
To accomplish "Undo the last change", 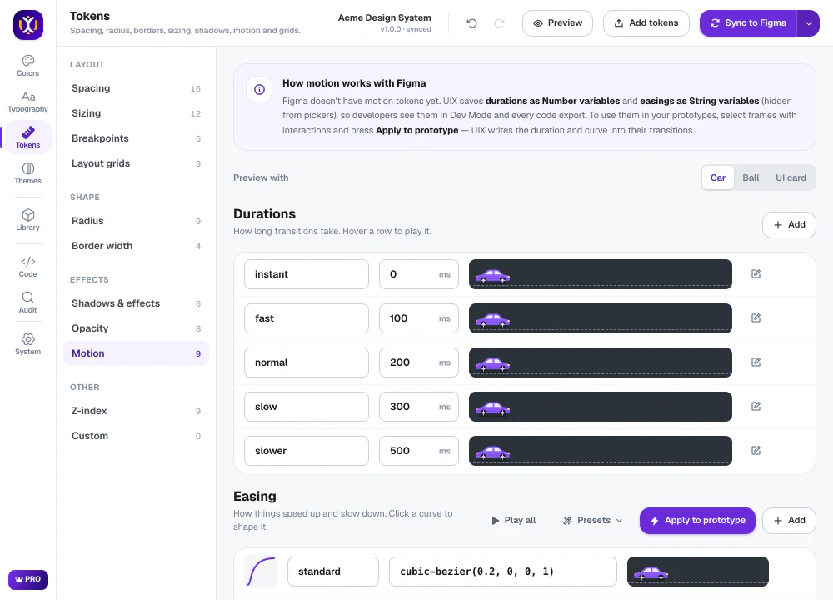I will pyautogui.click(x=471, y=22).
